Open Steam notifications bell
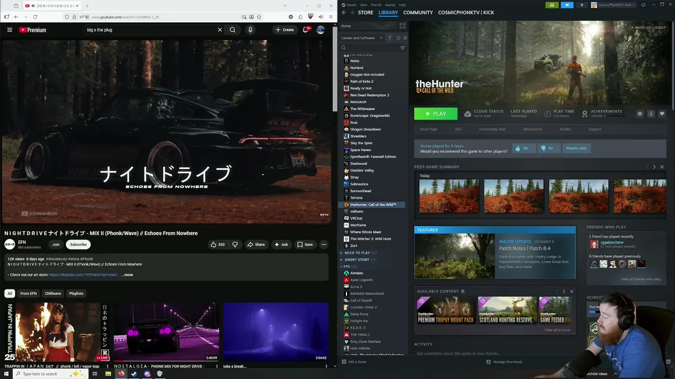Image resolution: width=675 pixels, height=379 pixels. [x=582, y=5]
